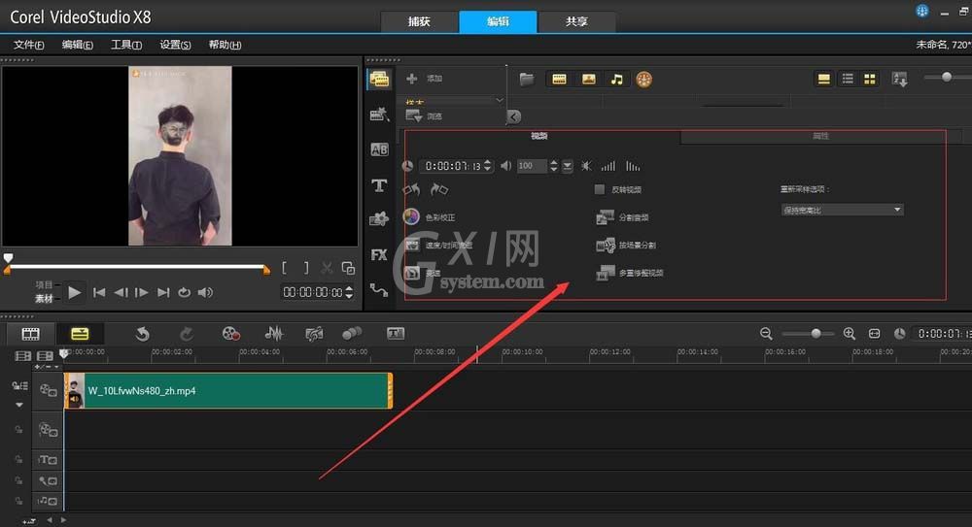This screenshot has height=527, width=972.
Task: Apply audio fade-out icon
Action: 633,166
